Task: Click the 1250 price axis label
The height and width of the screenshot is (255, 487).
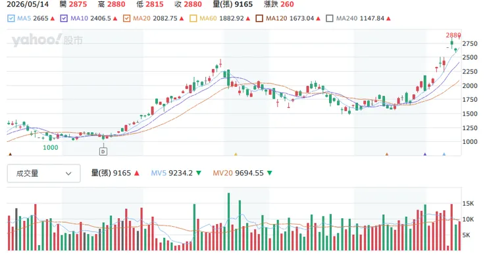Action: click(470, 127)
